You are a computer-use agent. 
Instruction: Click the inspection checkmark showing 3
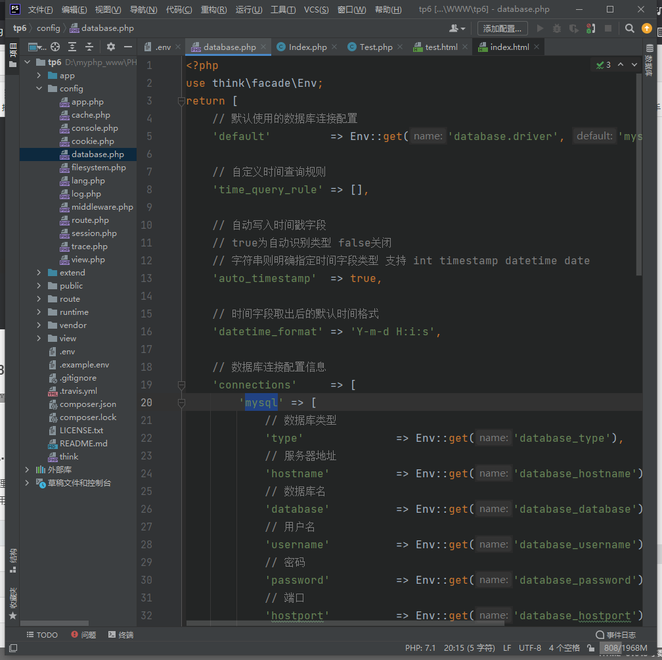tap(604, 64)
